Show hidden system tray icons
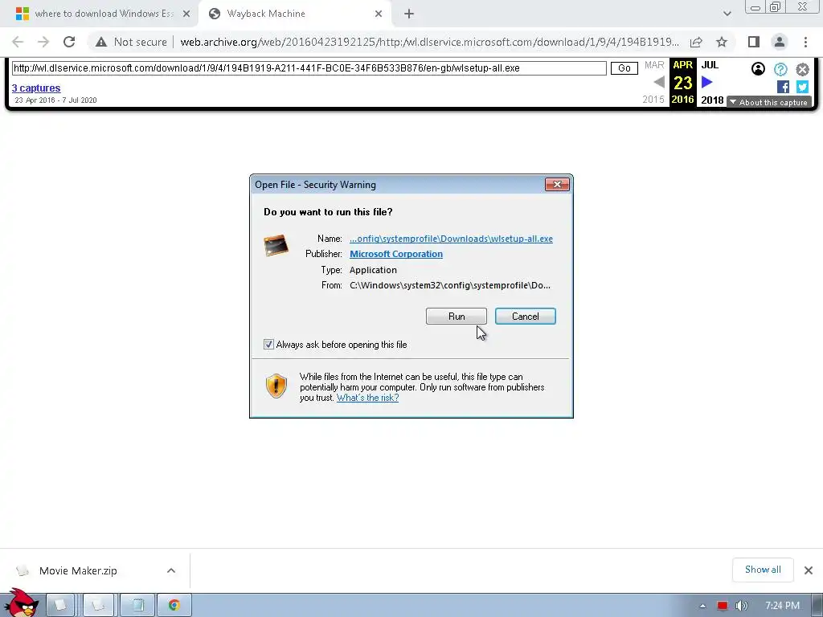The height and width of the screenshot is (617, 823). point(702,606)
